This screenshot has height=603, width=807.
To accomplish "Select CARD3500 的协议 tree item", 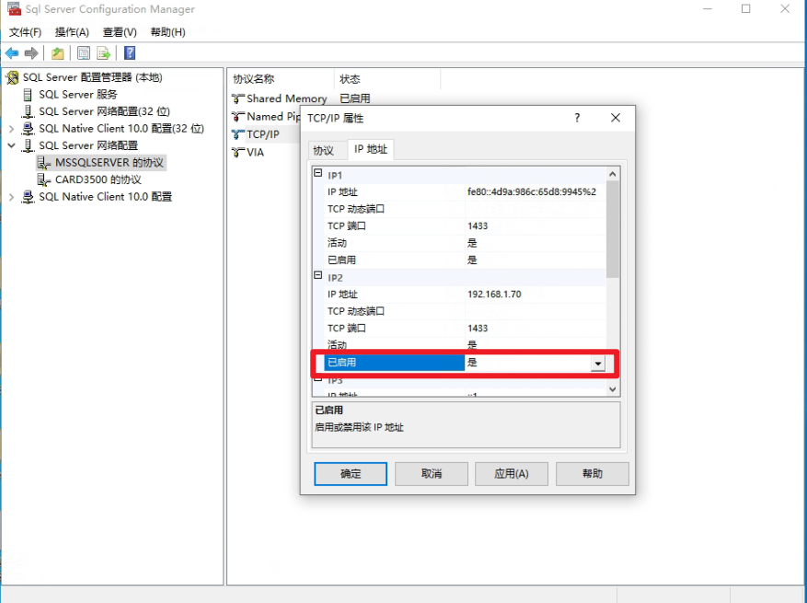I will pyautogui.click(x=98, y=180).
